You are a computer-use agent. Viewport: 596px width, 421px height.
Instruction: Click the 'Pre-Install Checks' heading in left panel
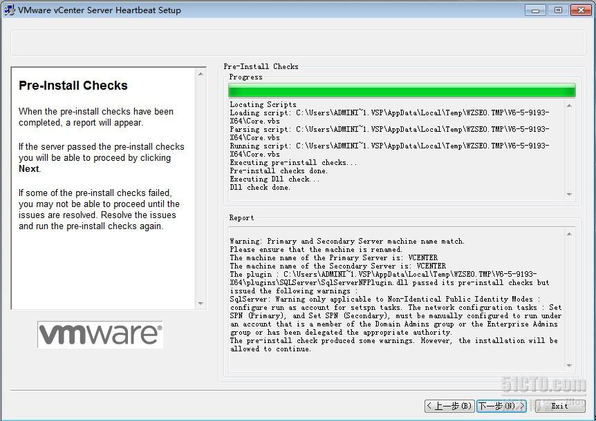[x=73, y=86]
